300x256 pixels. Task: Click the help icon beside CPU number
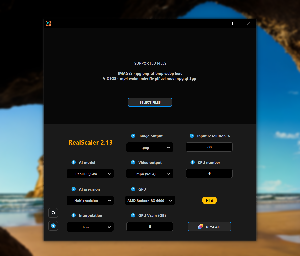tap(192, 162)
